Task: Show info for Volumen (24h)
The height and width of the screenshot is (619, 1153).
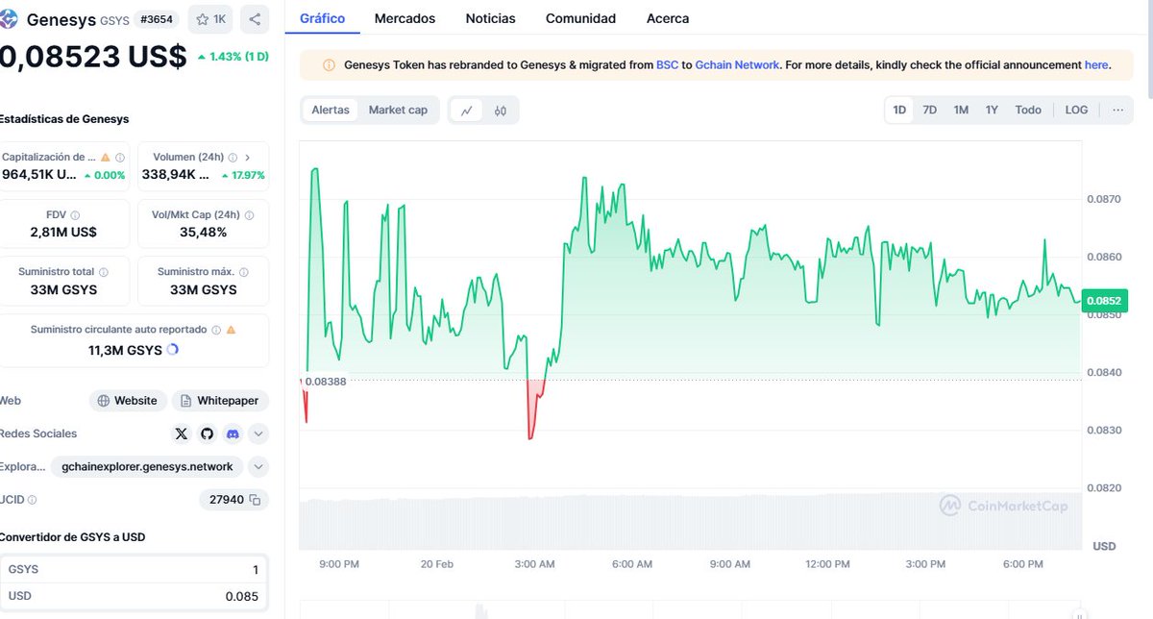Action: click(233, 158)
